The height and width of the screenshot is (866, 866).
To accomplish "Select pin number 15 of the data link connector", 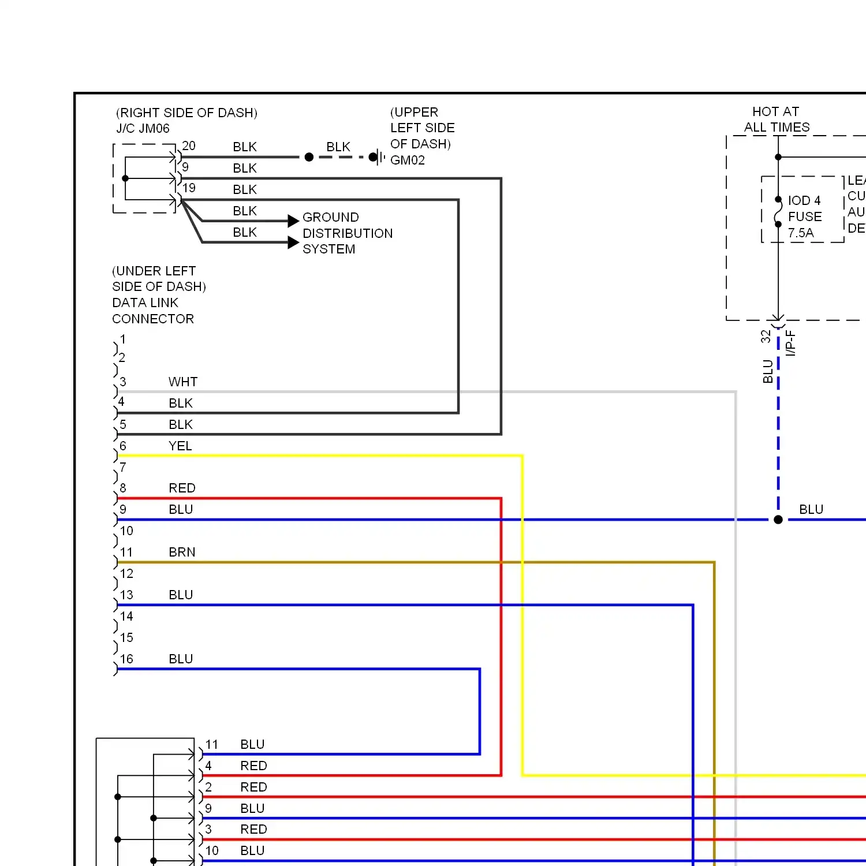I will tap(126, 637).
